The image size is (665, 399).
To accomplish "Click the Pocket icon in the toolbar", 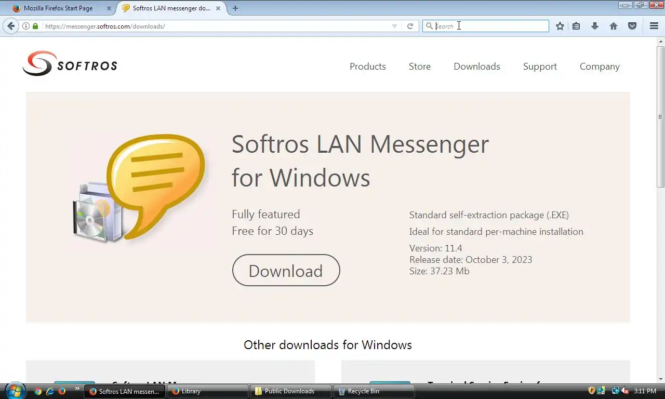I will 632,26.
